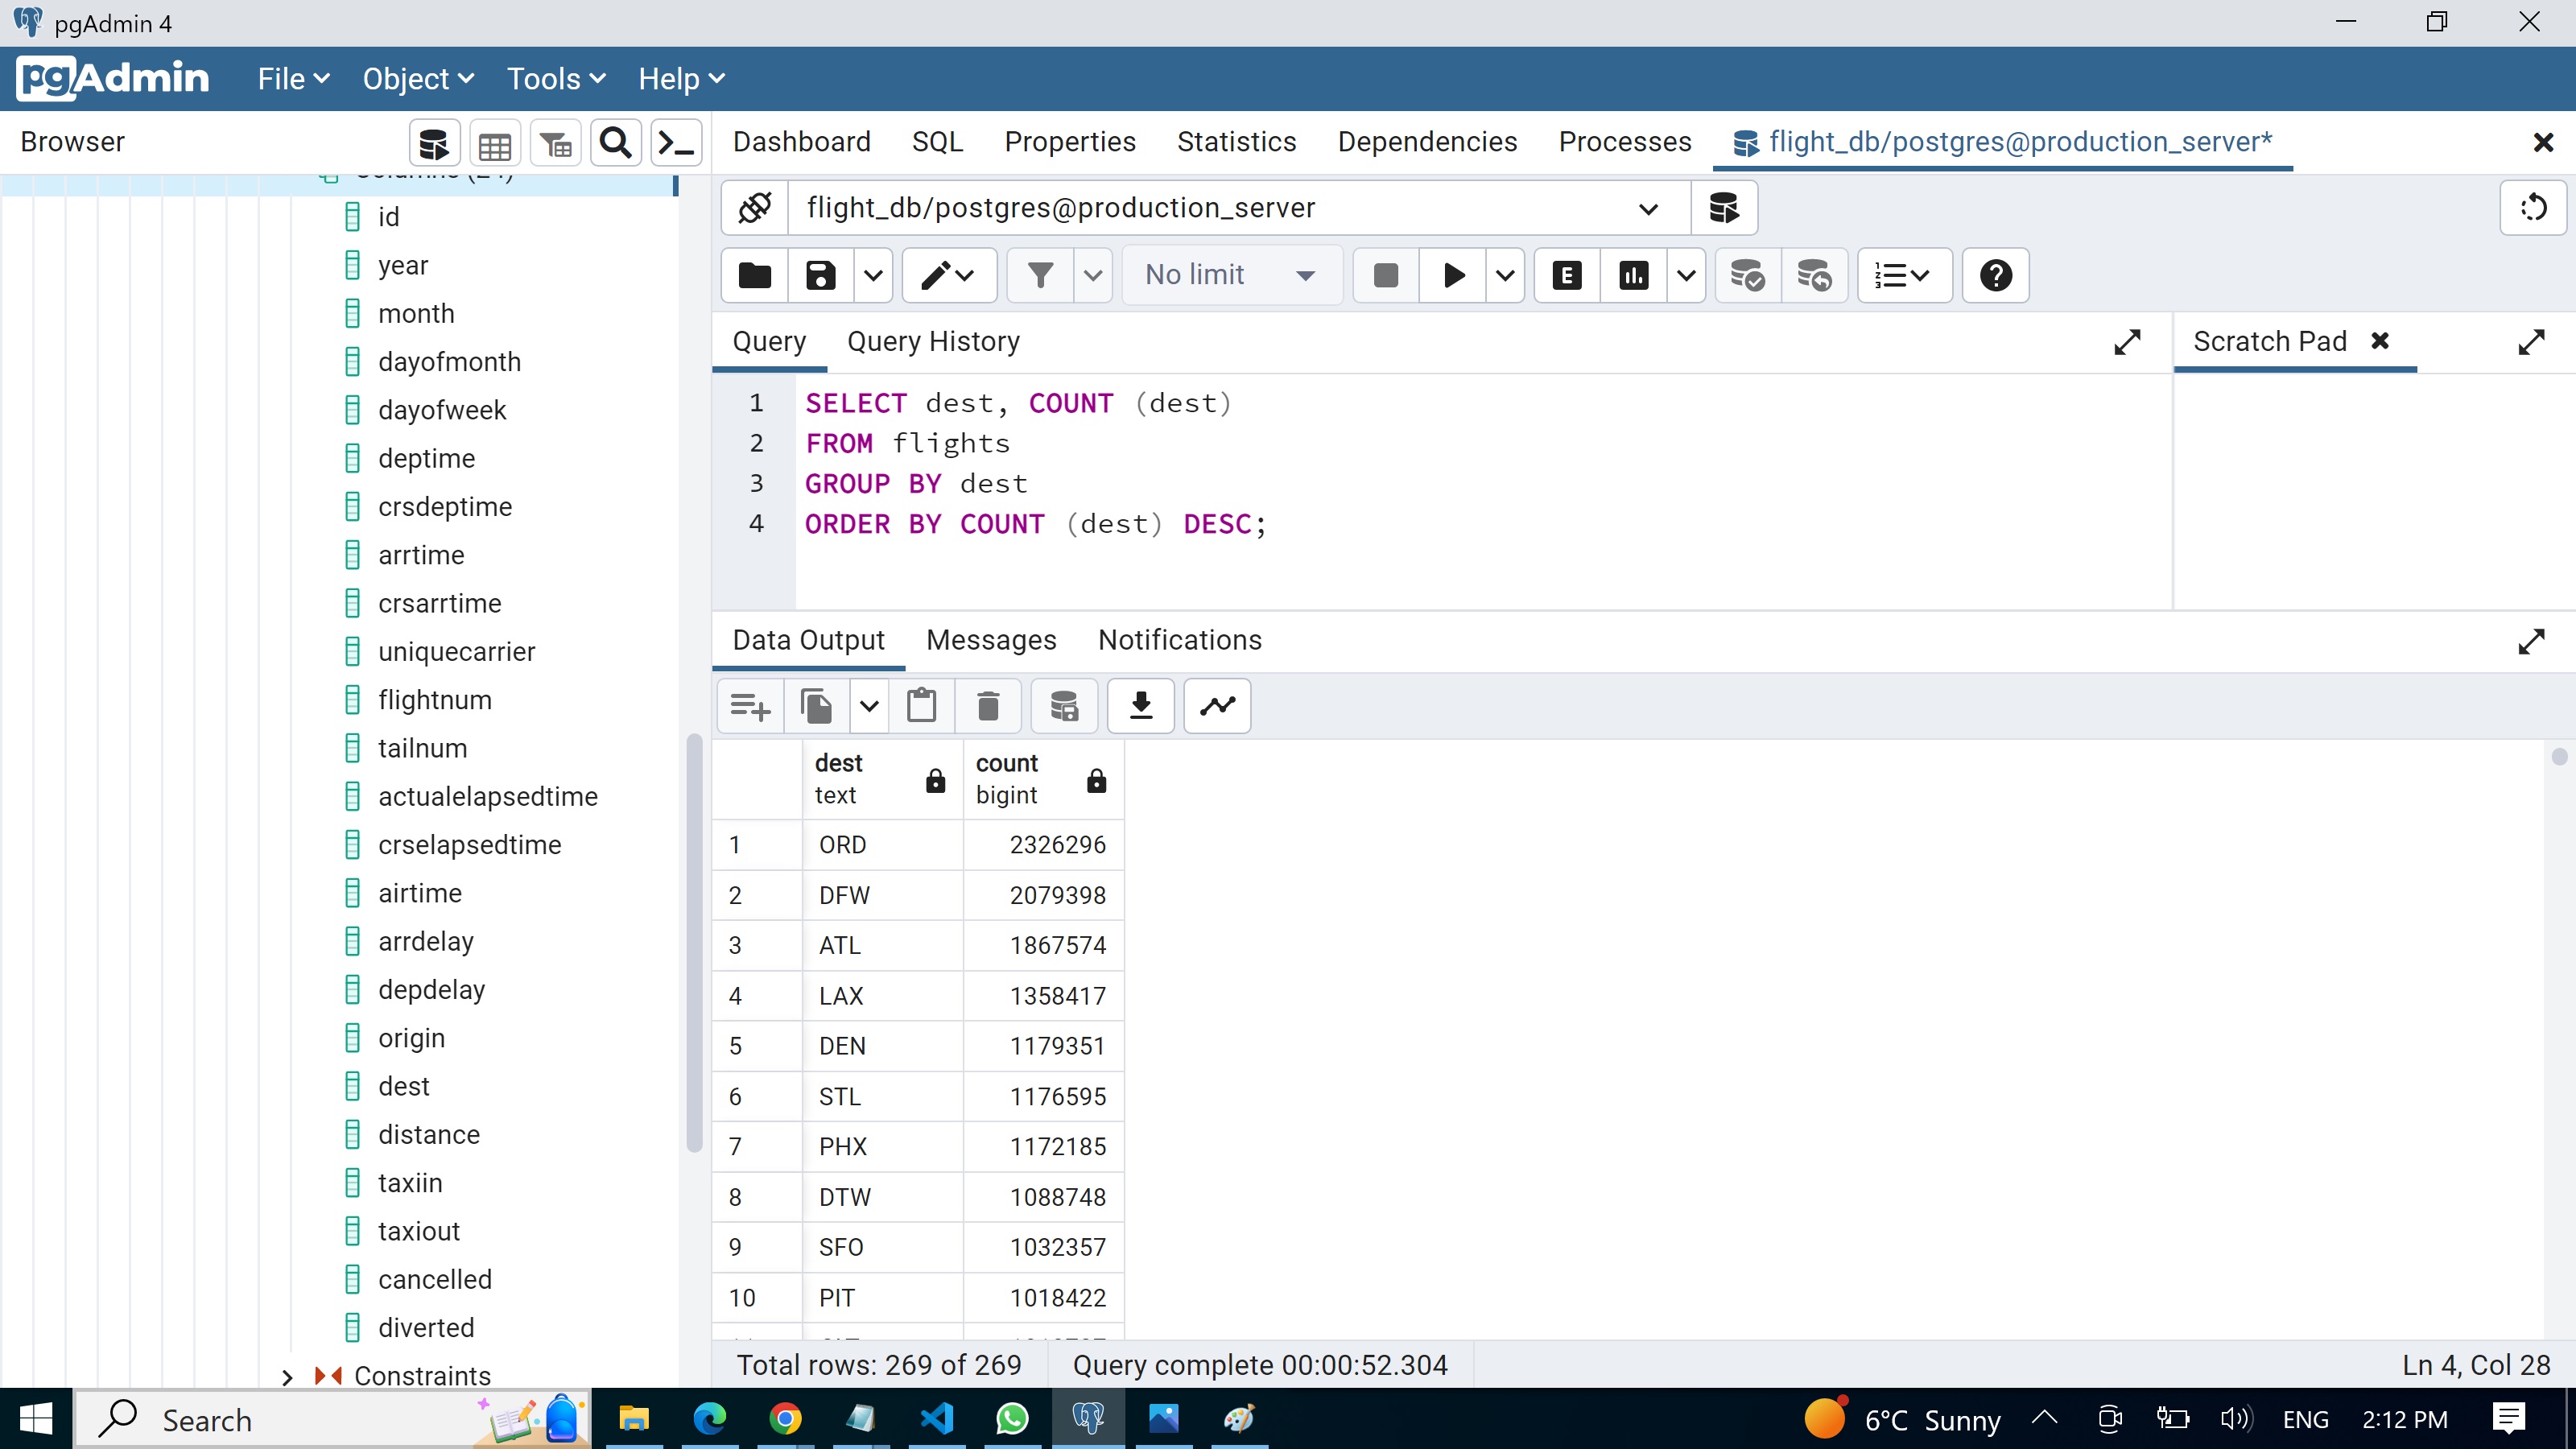2576x1449 pixels.
Task: Apply a filter to the query results
Action: coord(1041,275)
